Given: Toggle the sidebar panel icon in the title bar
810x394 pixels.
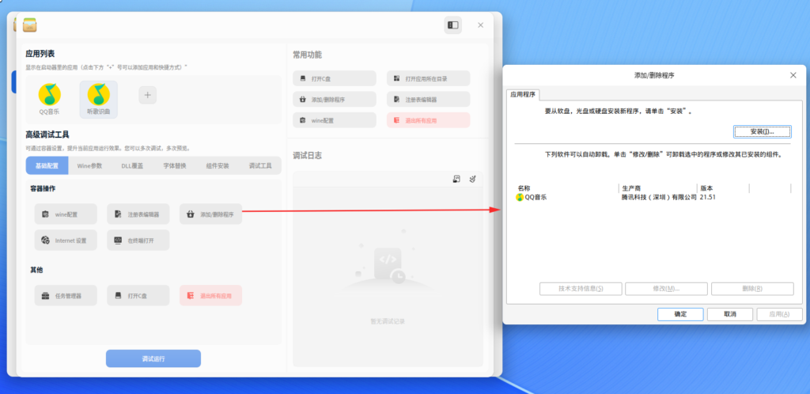Looking at the screenshot, I should pyautogui.click(x=453, y=25).
